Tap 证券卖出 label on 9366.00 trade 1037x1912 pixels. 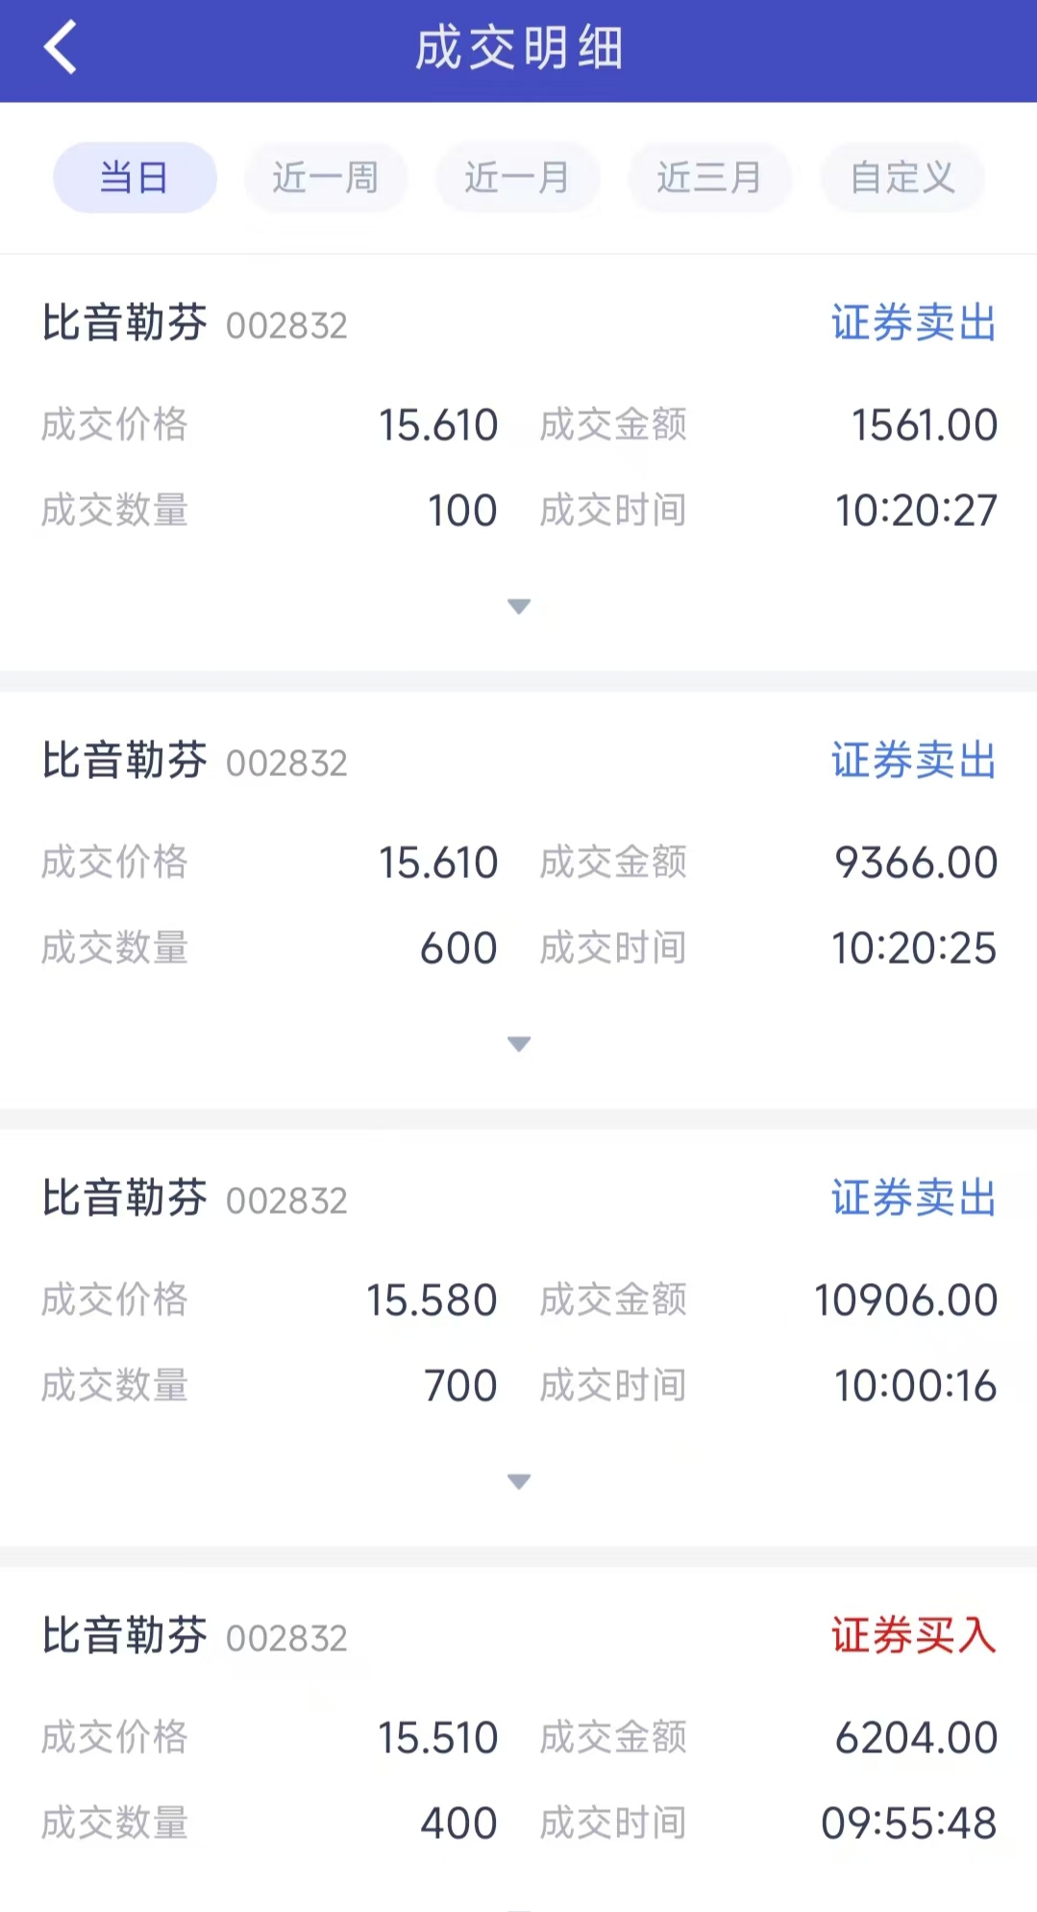point(913,761)
